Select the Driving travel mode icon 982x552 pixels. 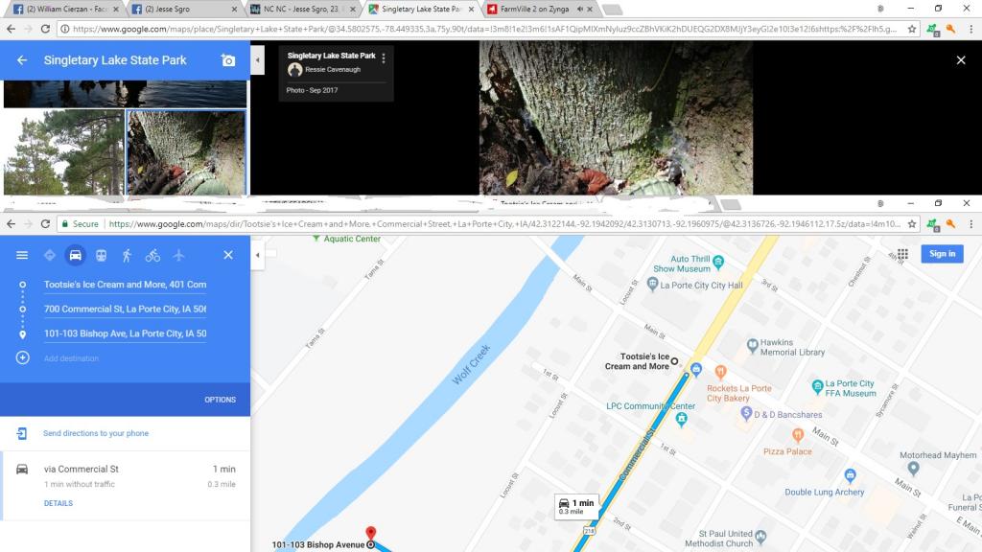(x=75, y=255)
